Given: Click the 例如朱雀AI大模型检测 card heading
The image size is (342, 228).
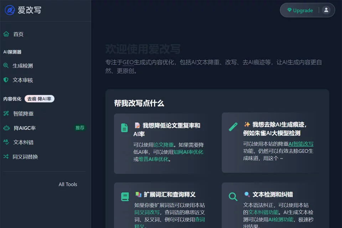Looking at the screenshot, I should pyautogui.click(x=272, y=133).
